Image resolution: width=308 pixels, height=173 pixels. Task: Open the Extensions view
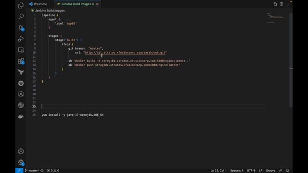(x=21, y=61)
